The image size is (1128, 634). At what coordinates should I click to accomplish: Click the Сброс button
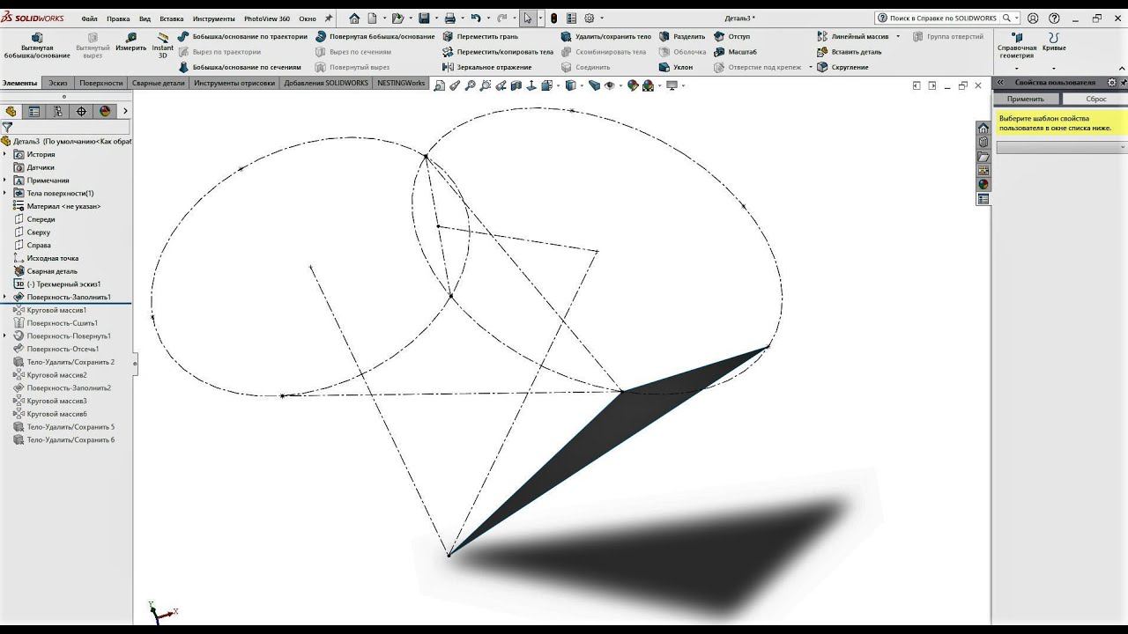coord(1095,99)
